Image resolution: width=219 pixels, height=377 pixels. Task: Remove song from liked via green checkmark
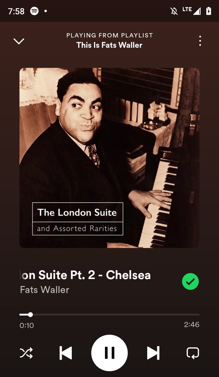tap(190, 281)
